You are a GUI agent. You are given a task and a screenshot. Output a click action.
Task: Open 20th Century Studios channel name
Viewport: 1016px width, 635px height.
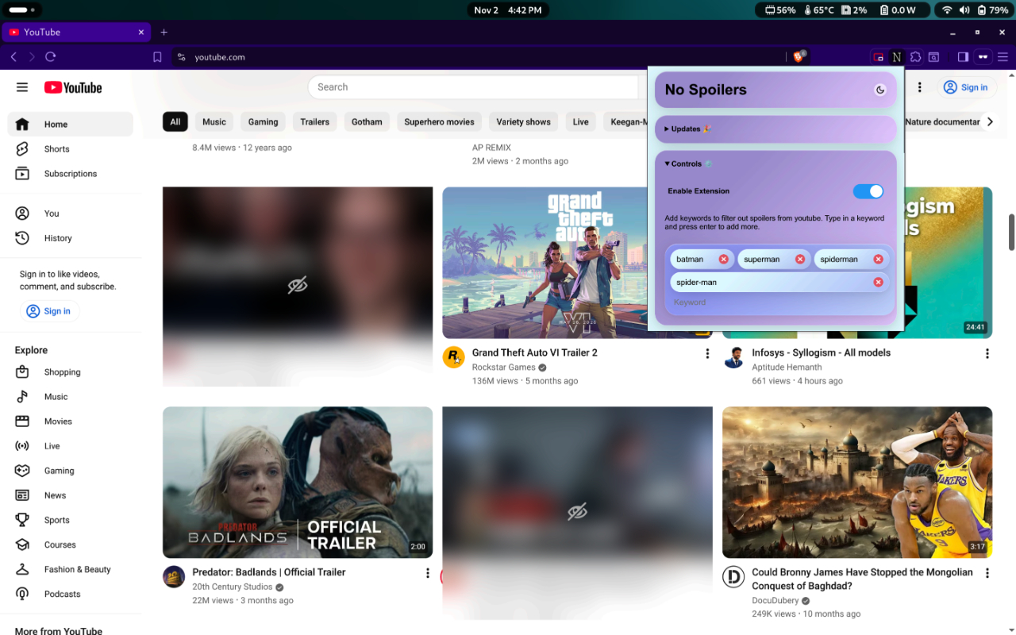[x=233, y=587]
